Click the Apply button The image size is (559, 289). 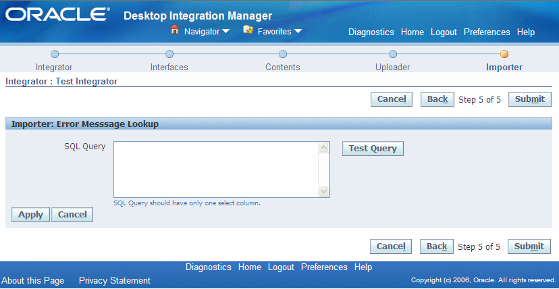30,215
